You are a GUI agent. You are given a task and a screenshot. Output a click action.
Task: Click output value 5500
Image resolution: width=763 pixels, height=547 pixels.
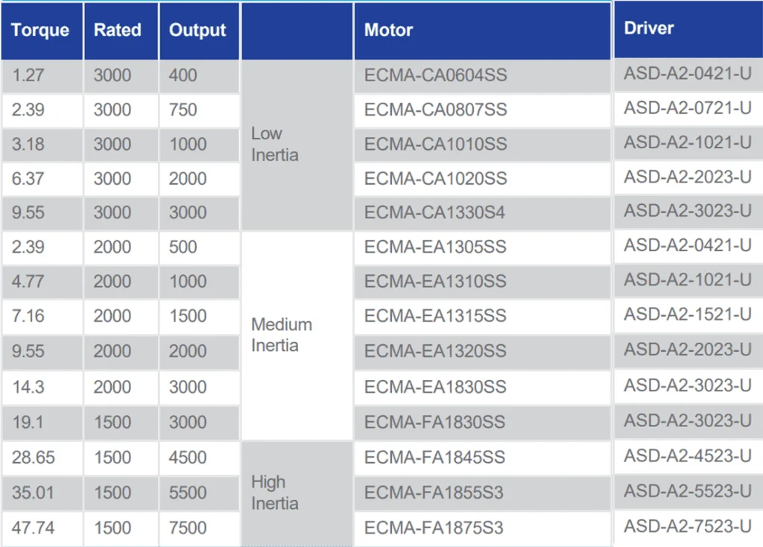[x=188, y=493]
